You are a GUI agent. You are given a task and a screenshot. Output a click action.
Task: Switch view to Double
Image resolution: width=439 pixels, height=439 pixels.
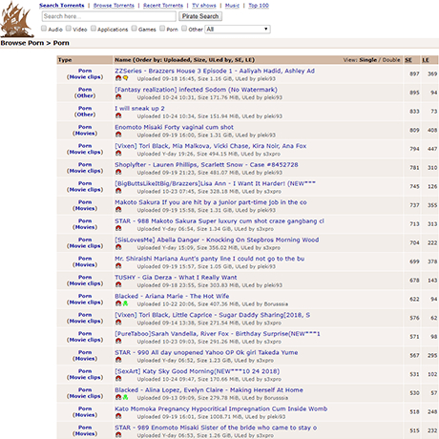(391, 60)
